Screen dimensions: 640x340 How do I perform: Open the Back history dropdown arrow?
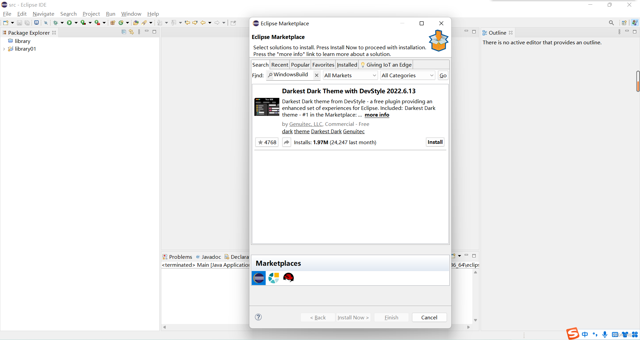click(210, 23)
